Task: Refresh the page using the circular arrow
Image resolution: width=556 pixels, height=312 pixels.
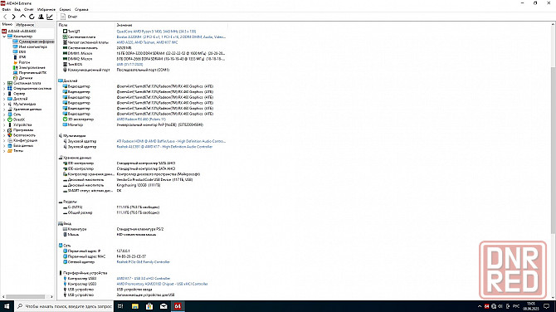Action: pos(32,17)
